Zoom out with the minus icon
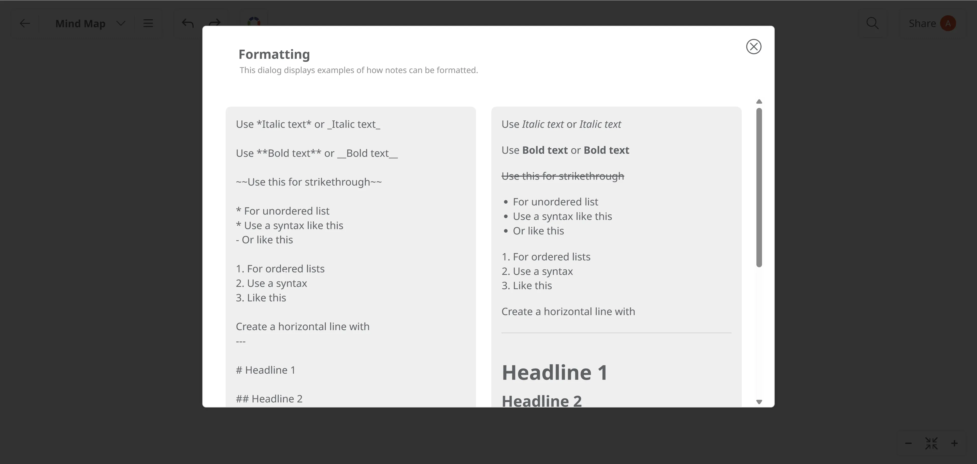 (908, 443)
